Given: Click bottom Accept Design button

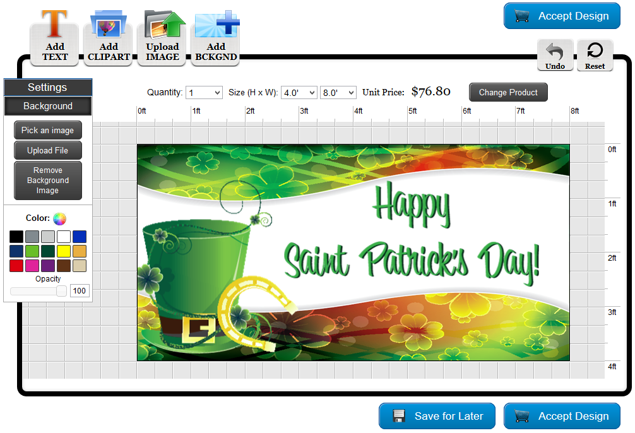Looking at the screenshot, I should 562,416.
